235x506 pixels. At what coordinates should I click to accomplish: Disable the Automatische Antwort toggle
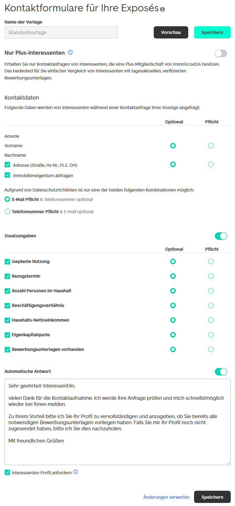click(221, 372)
